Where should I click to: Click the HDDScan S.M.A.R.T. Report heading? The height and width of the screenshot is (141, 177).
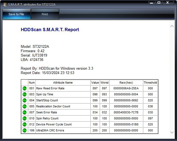tap(50, 30)
